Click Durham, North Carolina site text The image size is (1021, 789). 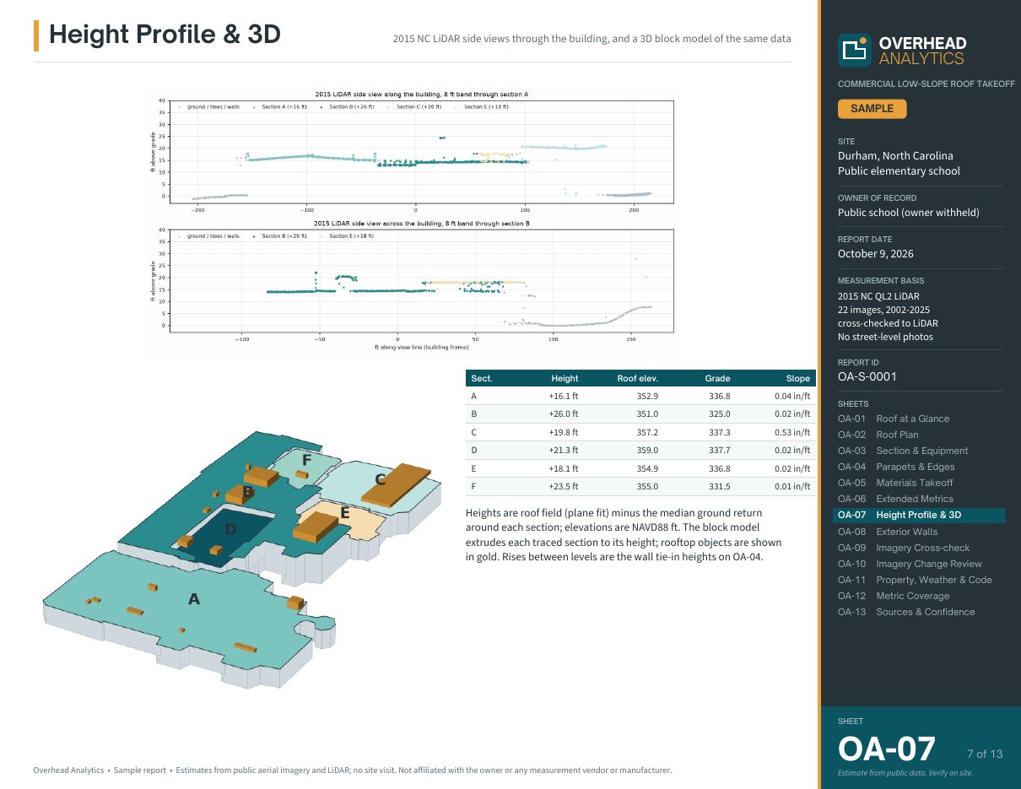(895, 155)
